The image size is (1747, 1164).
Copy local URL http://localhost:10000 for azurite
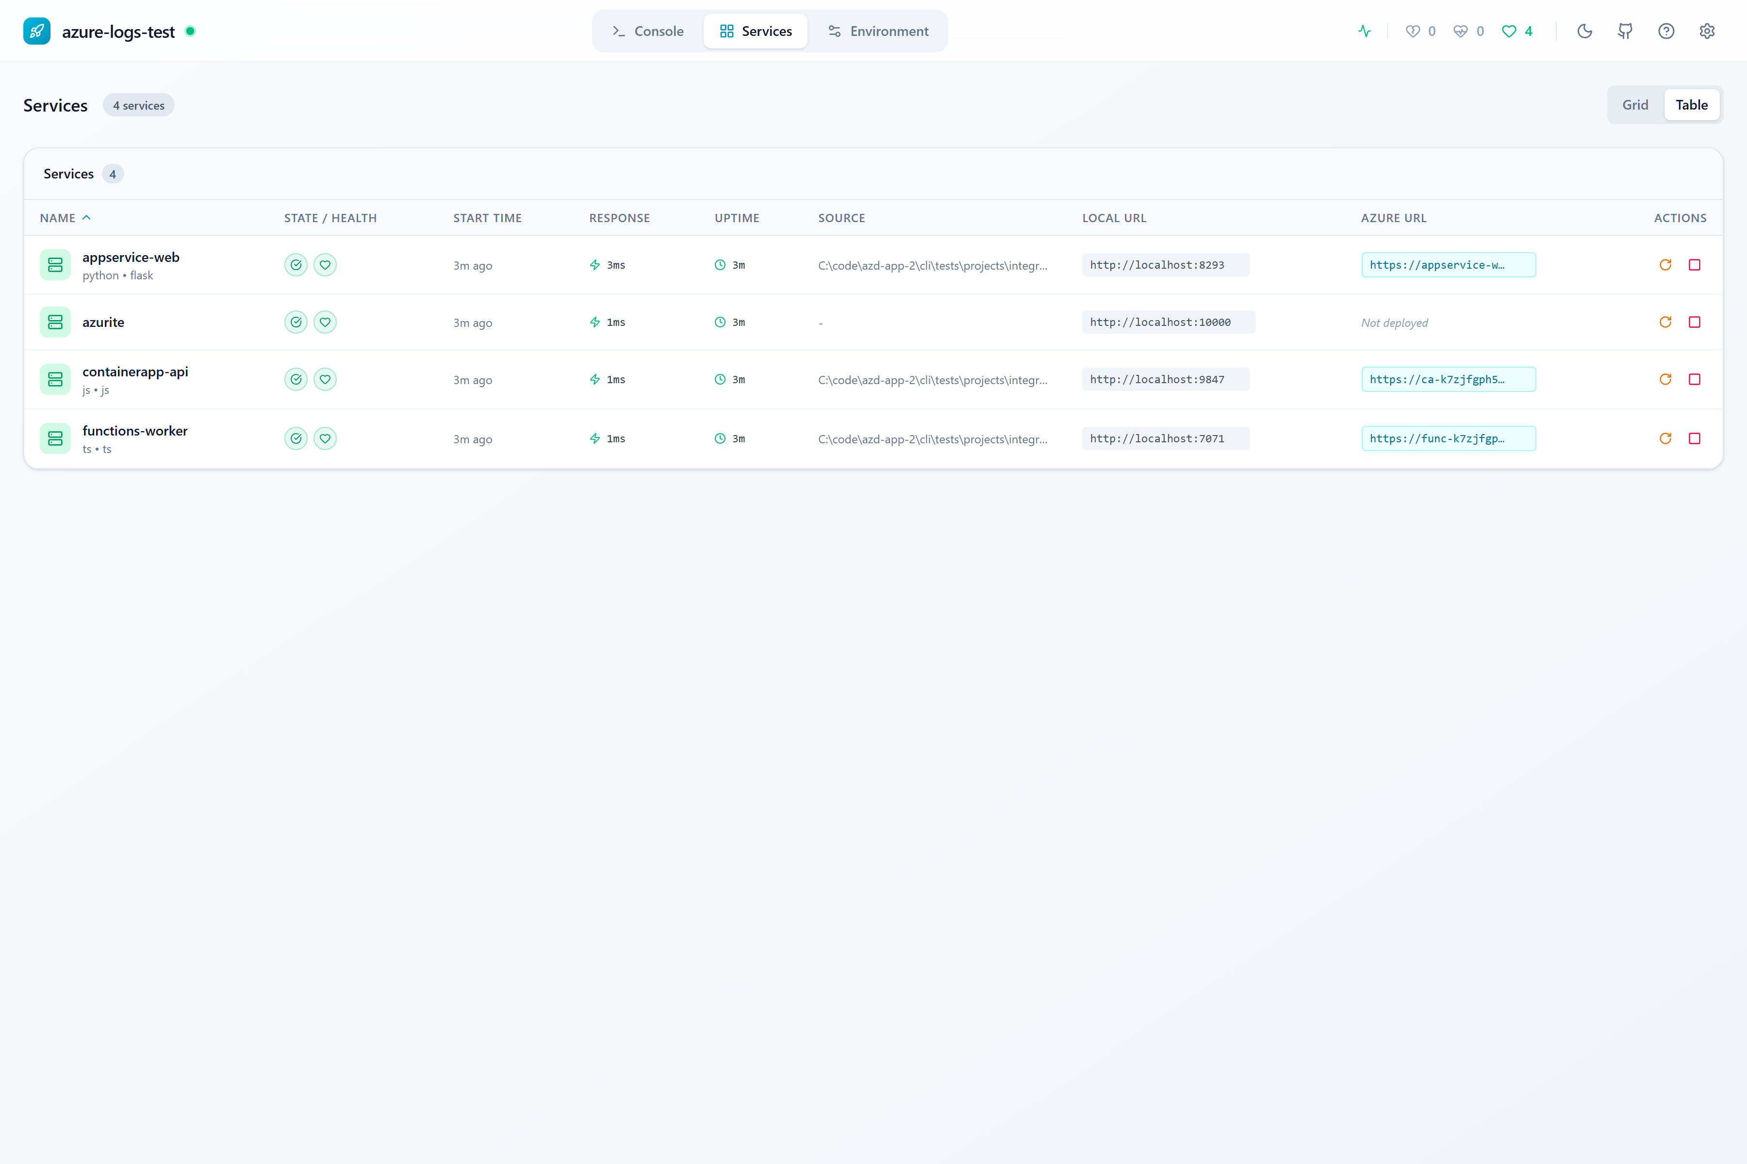pos(1168,322)
